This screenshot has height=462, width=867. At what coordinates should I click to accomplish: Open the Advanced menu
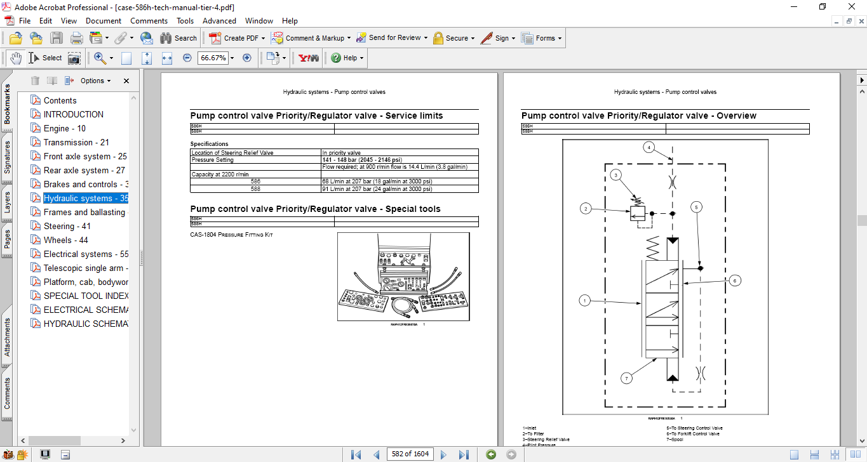(x=219, y=21)
